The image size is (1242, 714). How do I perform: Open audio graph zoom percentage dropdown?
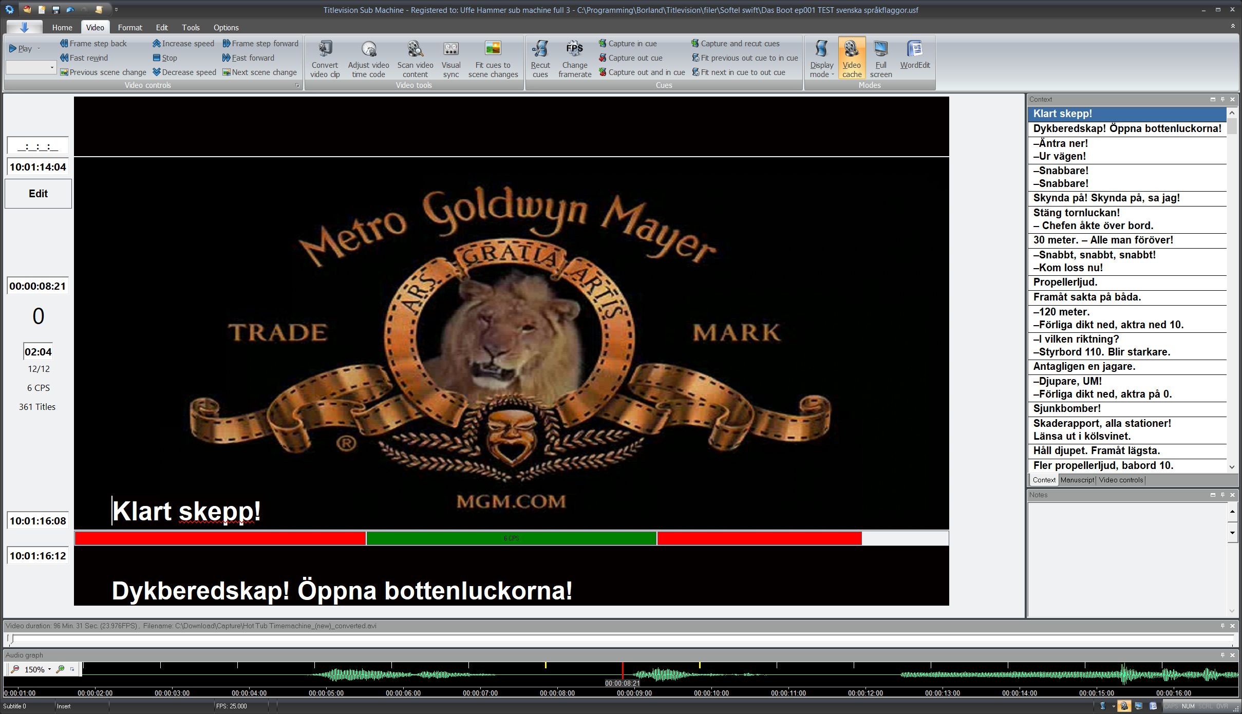pos(49,669)
